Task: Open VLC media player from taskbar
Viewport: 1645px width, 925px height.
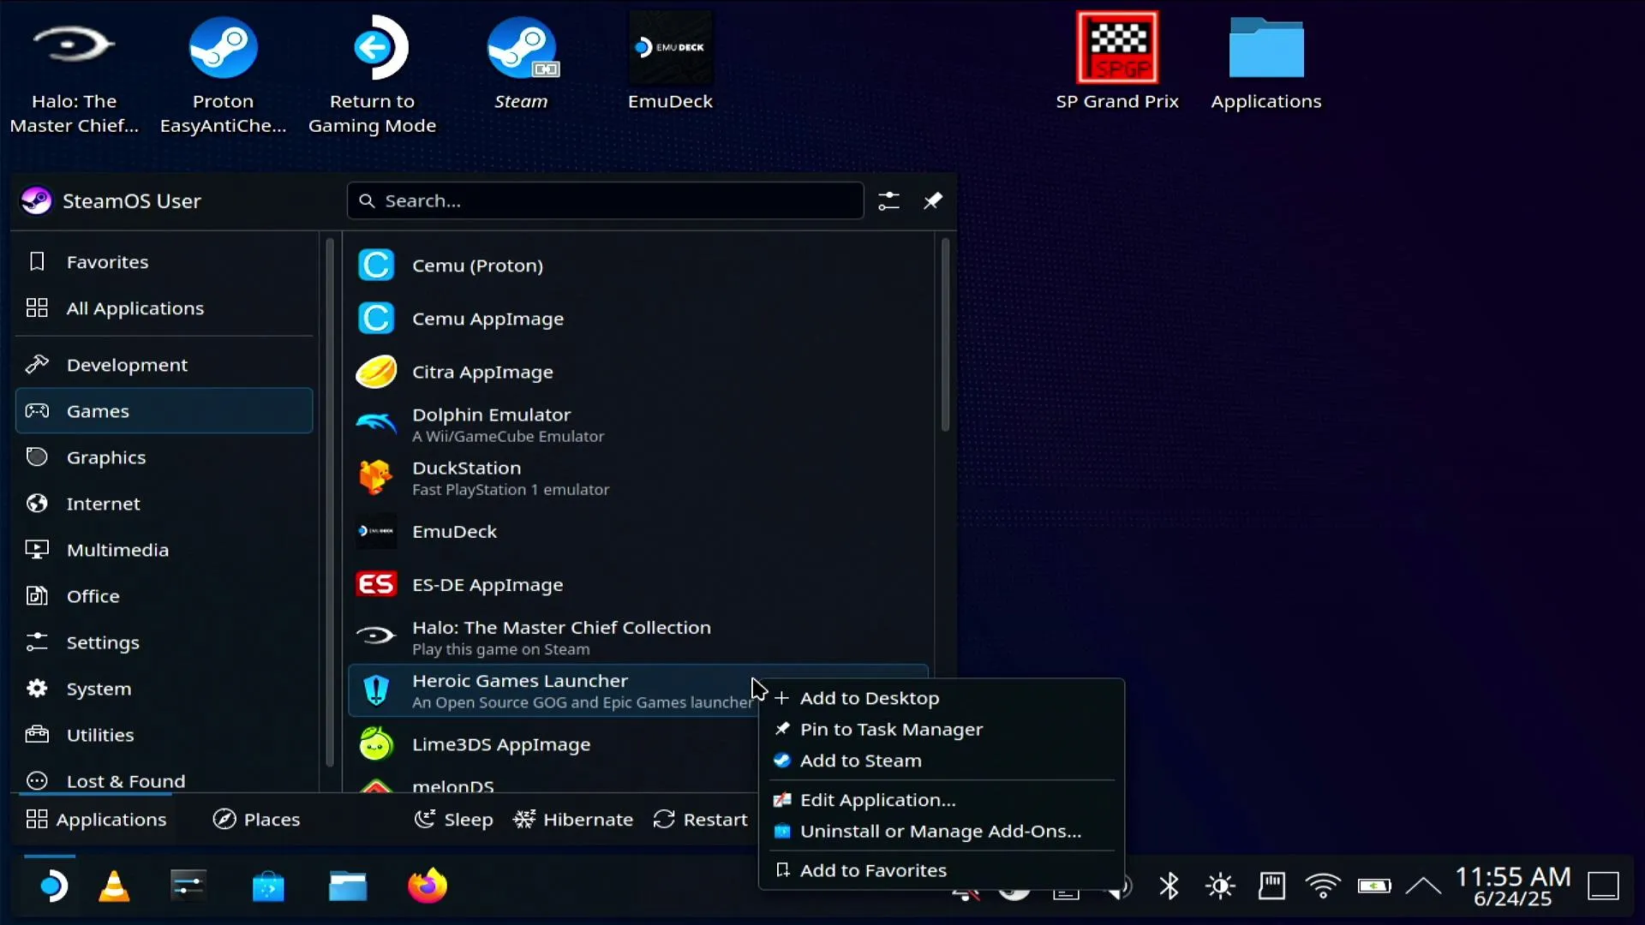Action: click(x=114, y=886)
